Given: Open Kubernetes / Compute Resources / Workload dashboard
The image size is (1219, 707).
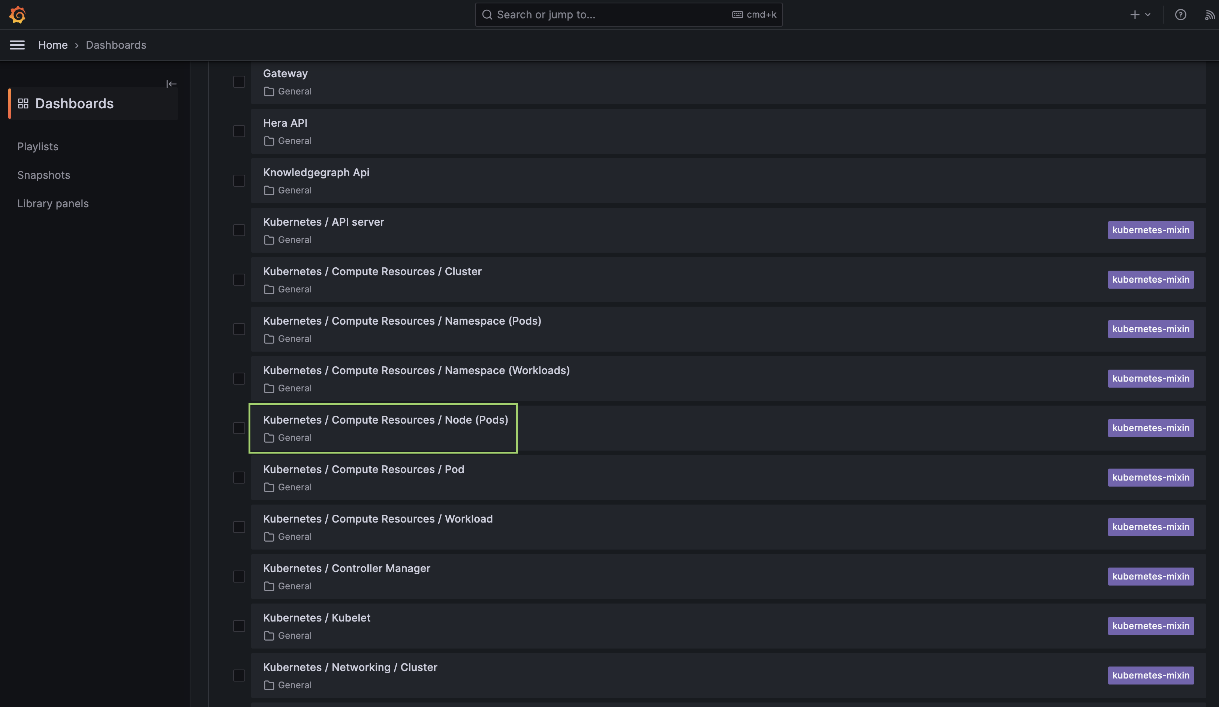Looking at the screenshot, I should click(x=378, y=519).
